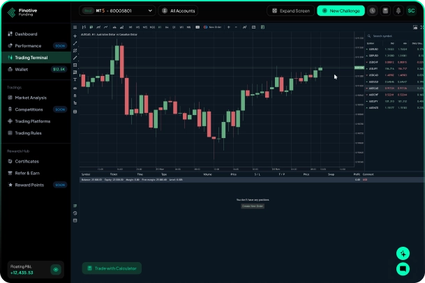425x283 pixels.
Task: Open the calculator icon in top header
Action: [x=385, y=11]
